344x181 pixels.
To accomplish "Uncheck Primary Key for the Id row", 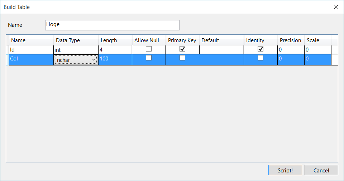I will point(182,49).
